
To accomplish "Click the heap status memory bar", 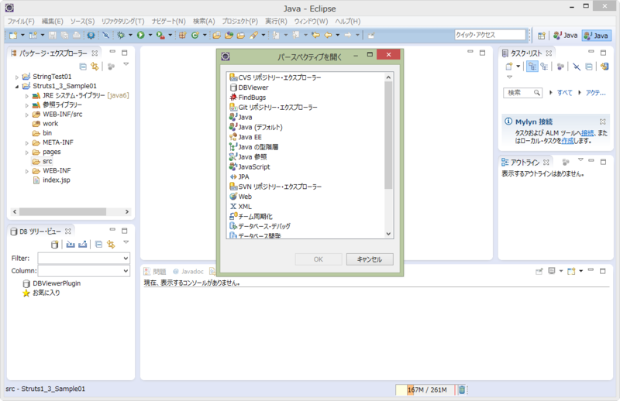I will click(425, 390).
